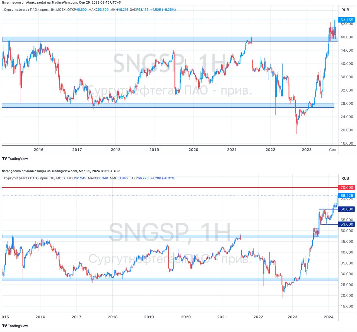Open the RUB currency label on the lower chart
This screenshot has height=332, width=357.
point(345,178)
